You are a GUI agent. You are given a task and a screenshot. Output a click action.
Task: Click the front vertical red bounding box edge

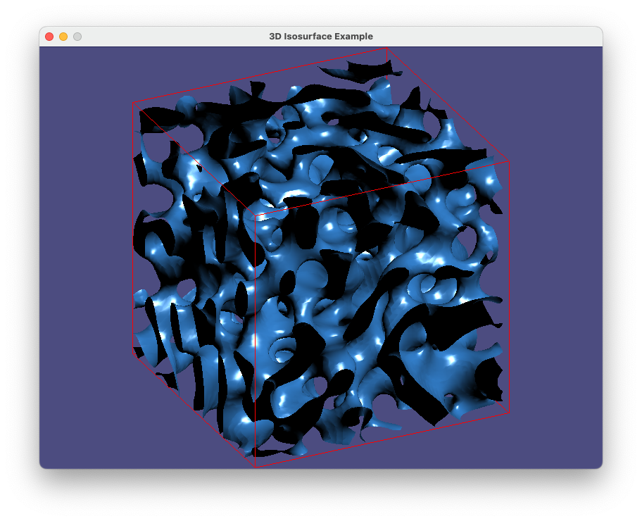pos(254,338)
